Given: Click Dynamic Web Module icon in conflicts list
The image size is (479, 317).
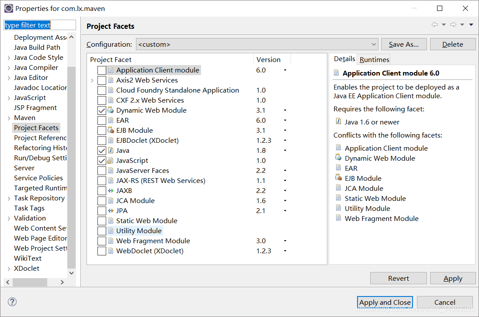Looking at the screenshot, I should point(338,158).
